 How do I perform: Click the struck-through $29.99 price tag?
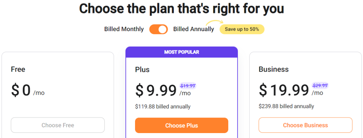tap(320, 86)
